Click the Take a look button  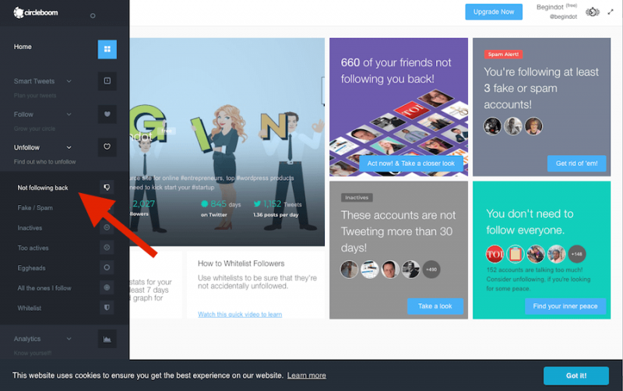click(435, 306)
